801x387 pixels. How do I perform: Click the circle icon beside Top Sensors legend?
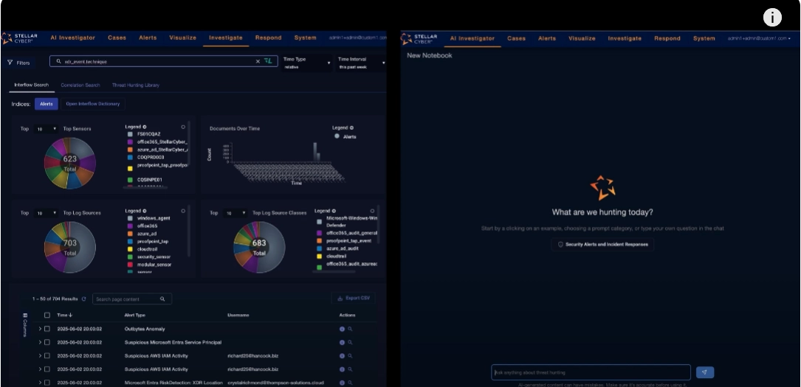click(x=183, y=127)
